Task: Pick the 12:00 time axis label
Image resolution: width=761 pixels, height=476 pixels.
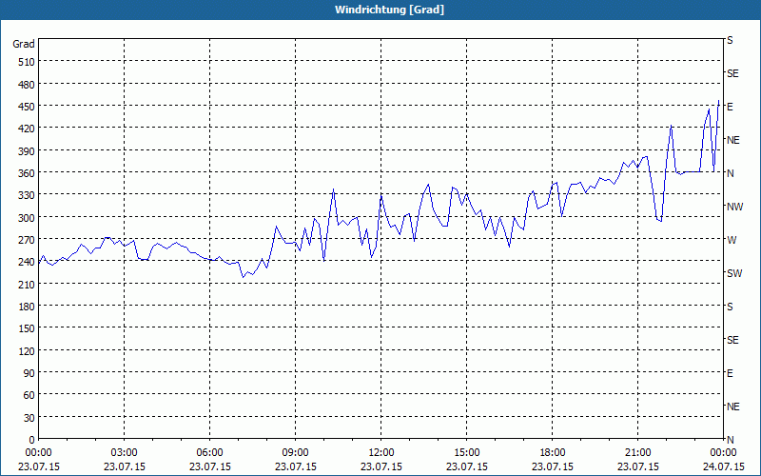Action: click(381, 453)
